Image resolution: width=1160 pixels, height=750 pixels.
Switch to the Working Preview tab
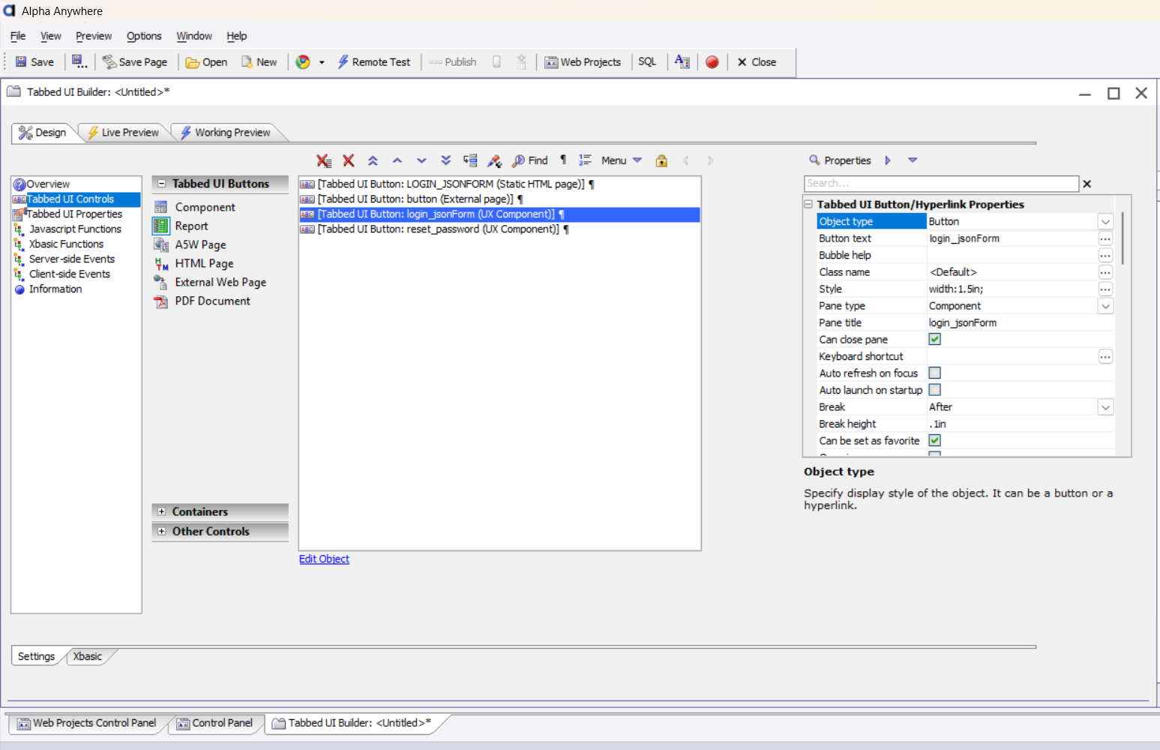pos(225,133)
